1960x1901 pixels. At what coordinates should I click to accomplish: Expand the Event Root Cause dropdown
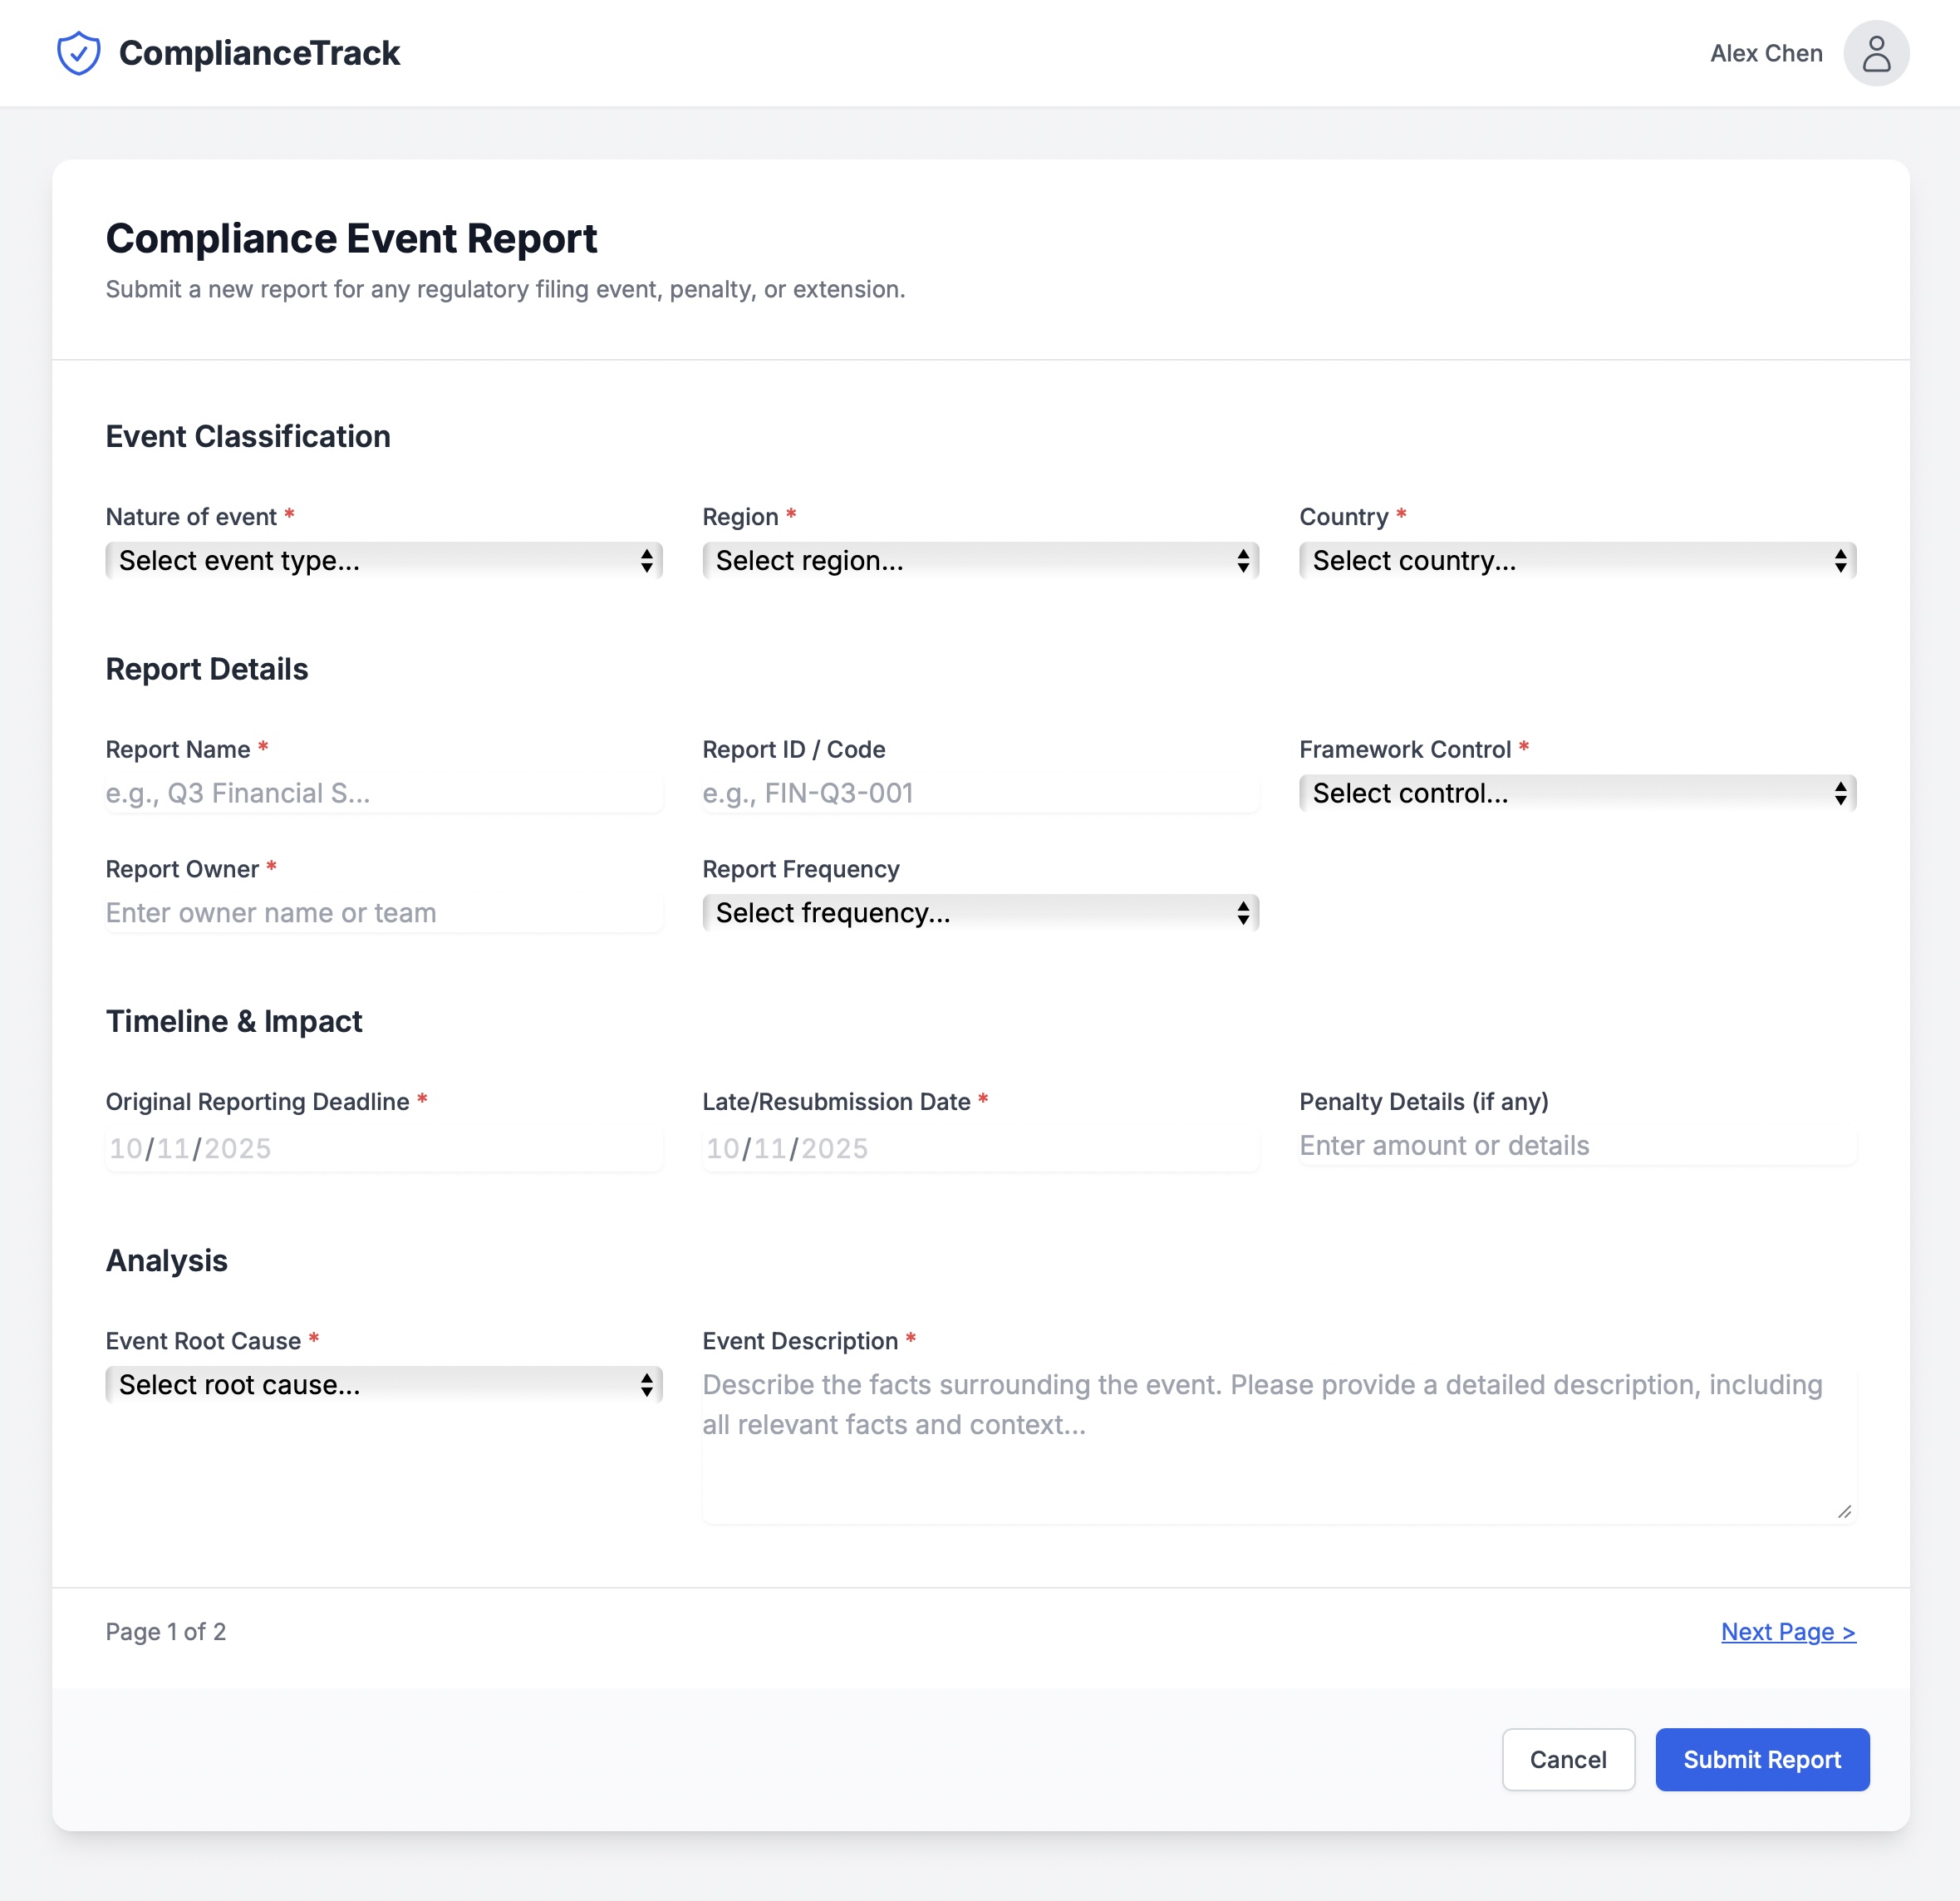coord(384,1385)
